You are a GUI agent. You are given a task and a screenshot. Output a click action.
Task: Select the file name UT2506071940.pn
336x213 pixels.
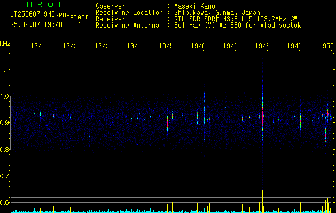[38, 14]
